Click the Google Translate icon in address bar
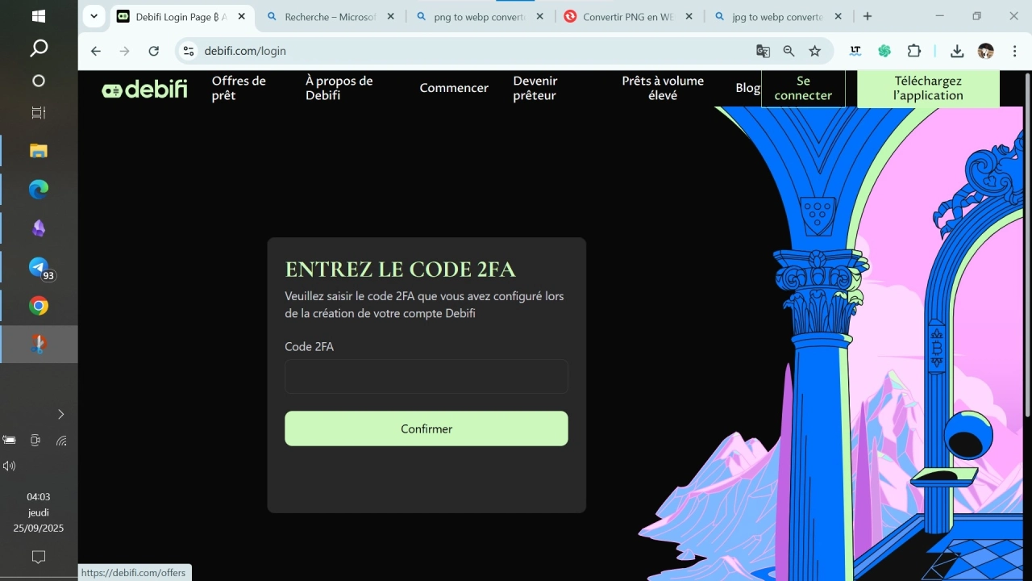The image size is (1032, 581). 763,51
